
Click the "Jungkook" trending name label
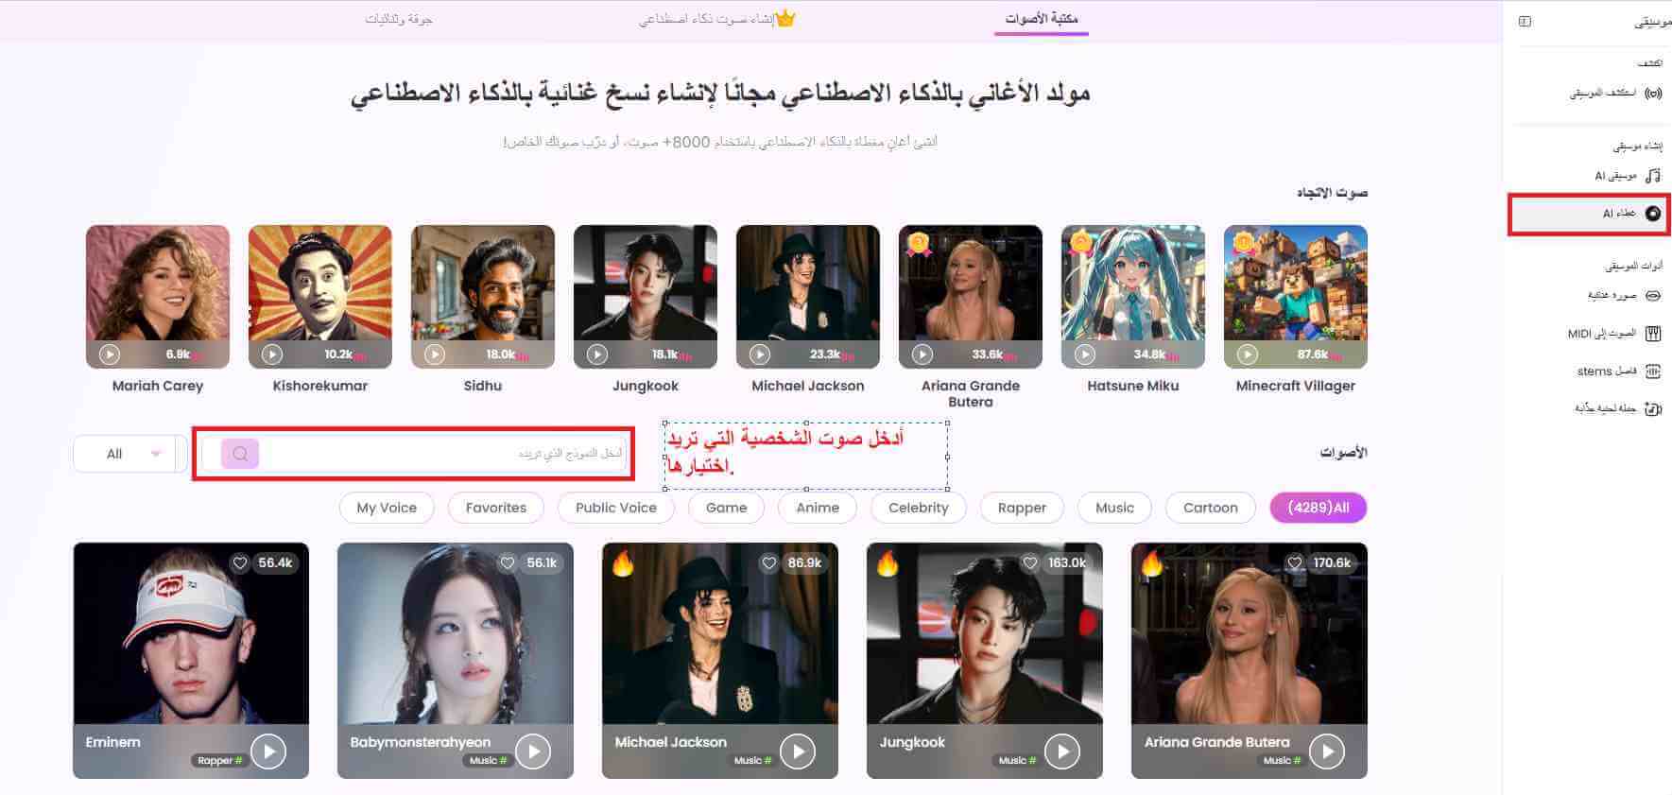[646, 386]
